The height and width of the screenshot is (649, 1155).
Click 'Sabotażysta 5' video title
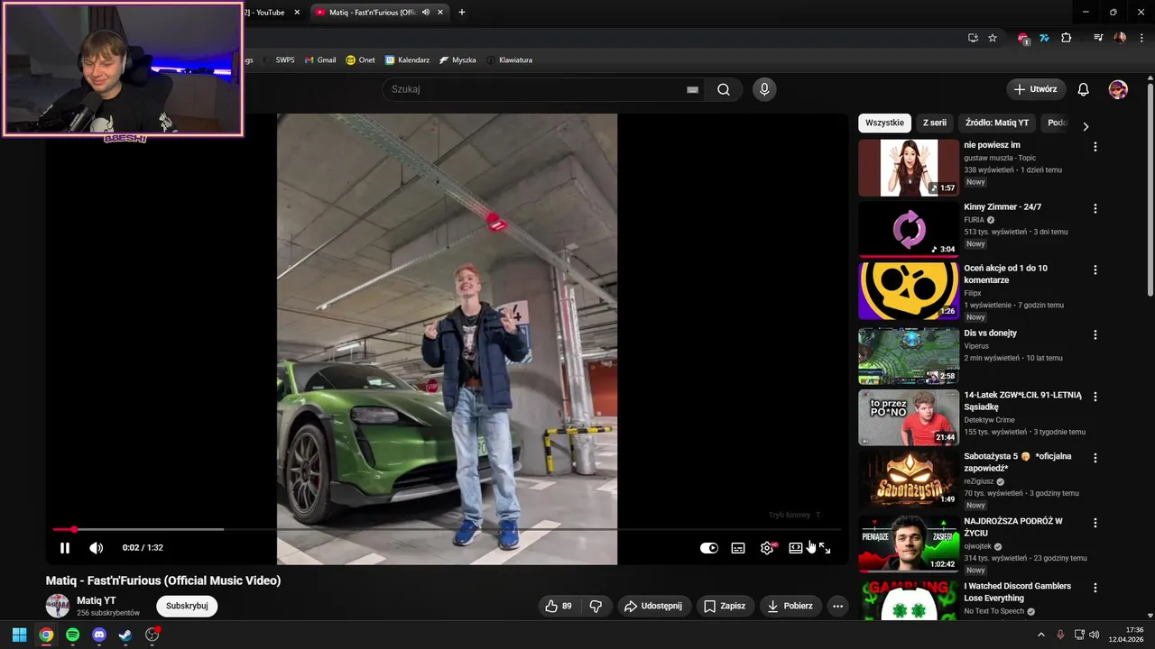click(x=1018, y=462)
